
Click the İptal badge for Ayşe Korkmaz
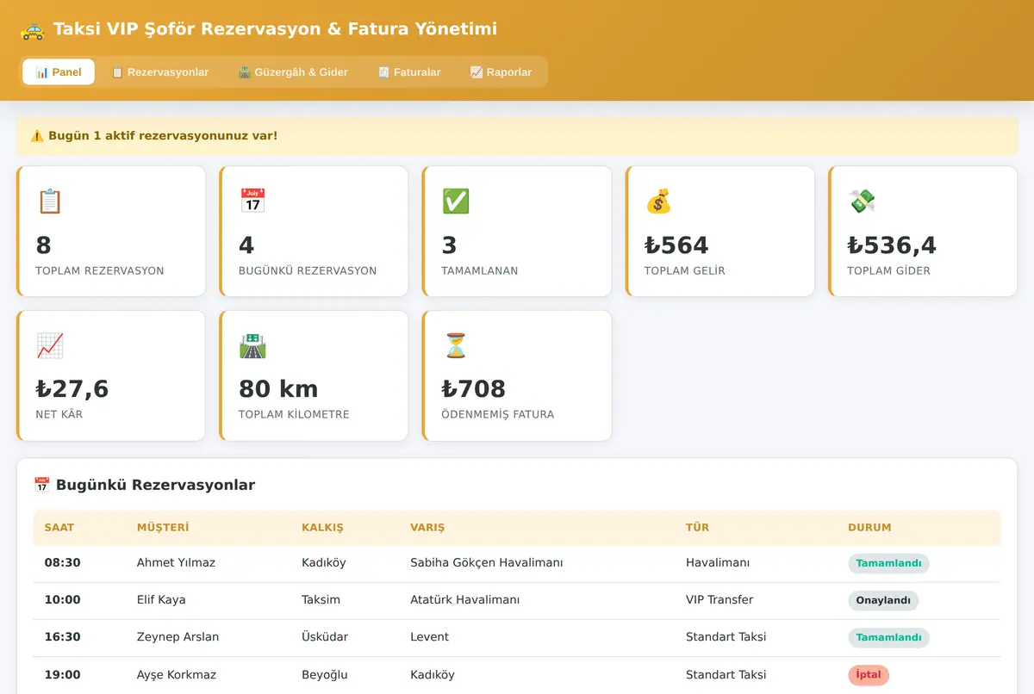(869, 675)
